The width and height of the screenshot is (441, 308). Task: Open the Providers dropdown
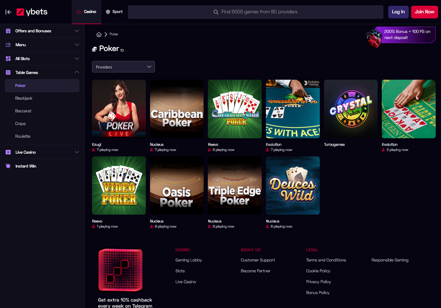coord(123,67)
